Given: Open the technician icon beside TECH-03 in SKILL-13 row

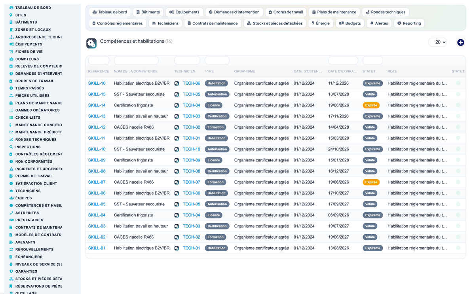Looking at the screenshot, I should pos(177,116).
